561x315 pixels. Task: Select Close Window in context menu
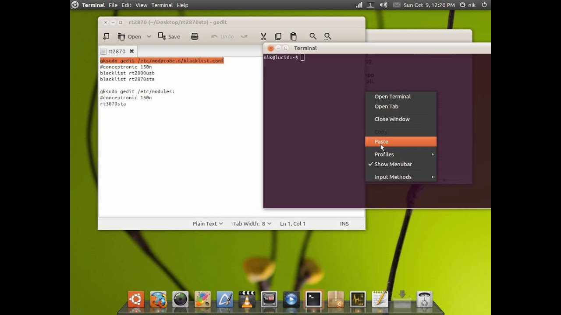coord(401,119)
